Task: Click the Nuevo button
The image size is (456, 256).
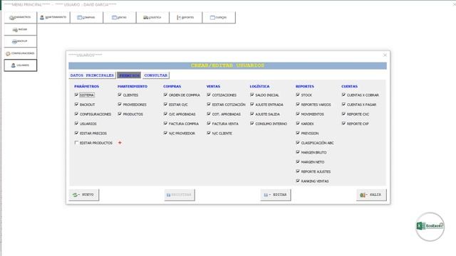Action: 84,195
